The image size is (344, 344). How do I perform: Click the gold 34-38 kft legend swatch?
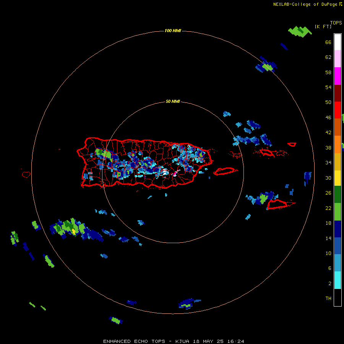(x=338, y=162)
